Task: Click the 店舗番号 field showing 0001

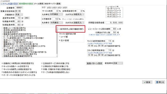Action: point(19,8)
